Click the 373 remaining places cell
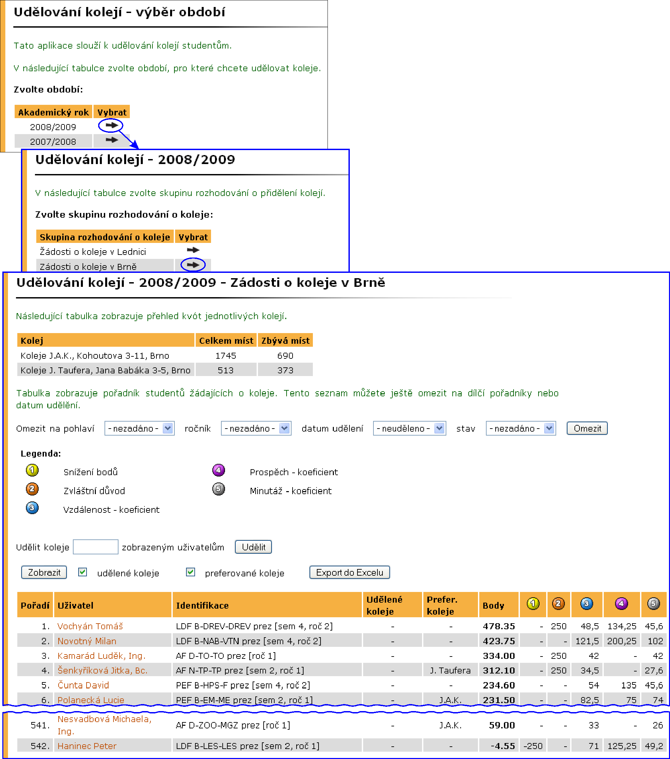The width and height of the screenshot is (670, 759). pos(285,370)
